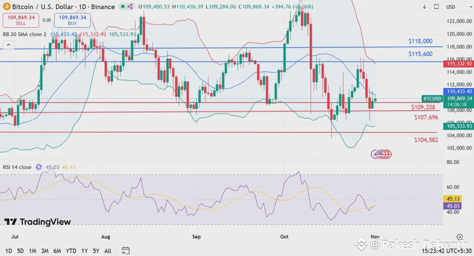
Task: Switch to the 5Y time range
Action: point(96,251)
